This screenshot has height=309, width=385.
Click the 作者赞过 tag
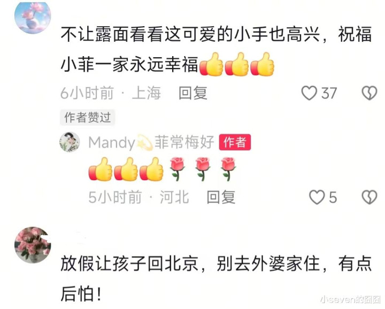point(87,117)
